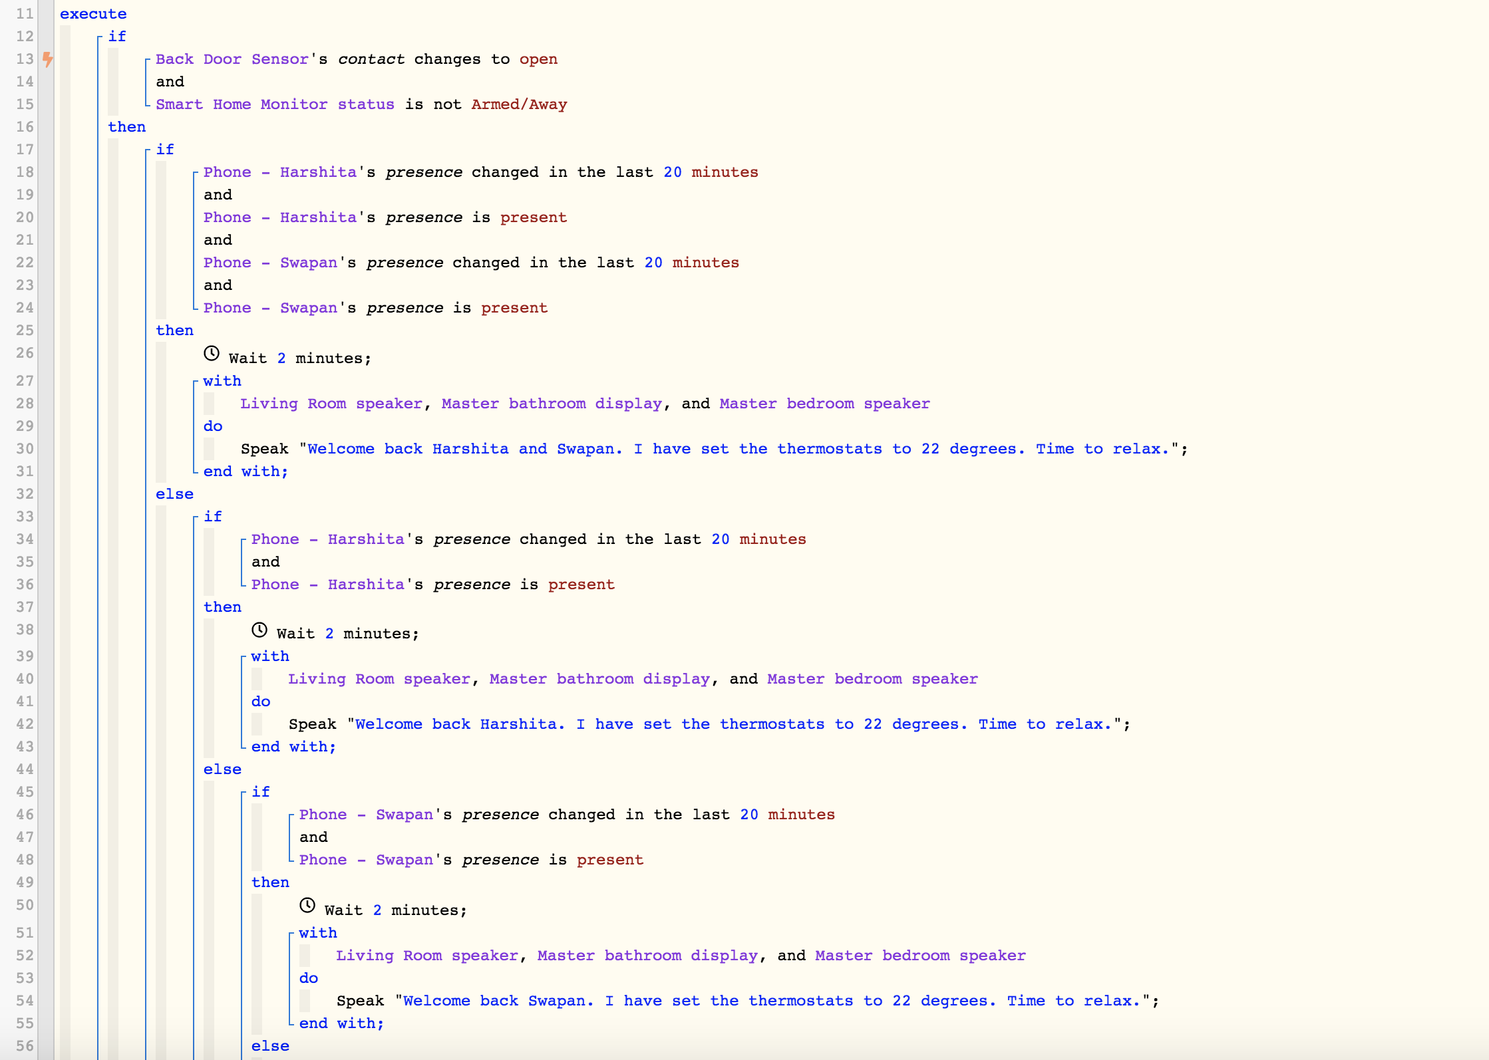Screen dimensions: 1489x1060
Task: Click 'Living Room speaker' on line 28
Action: [331, 404]
